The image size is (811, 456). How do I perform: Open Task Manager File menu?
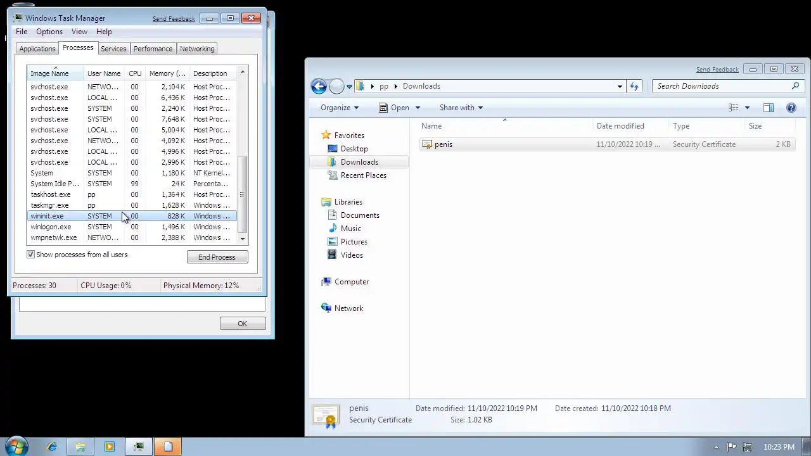[x=22, y=32]
